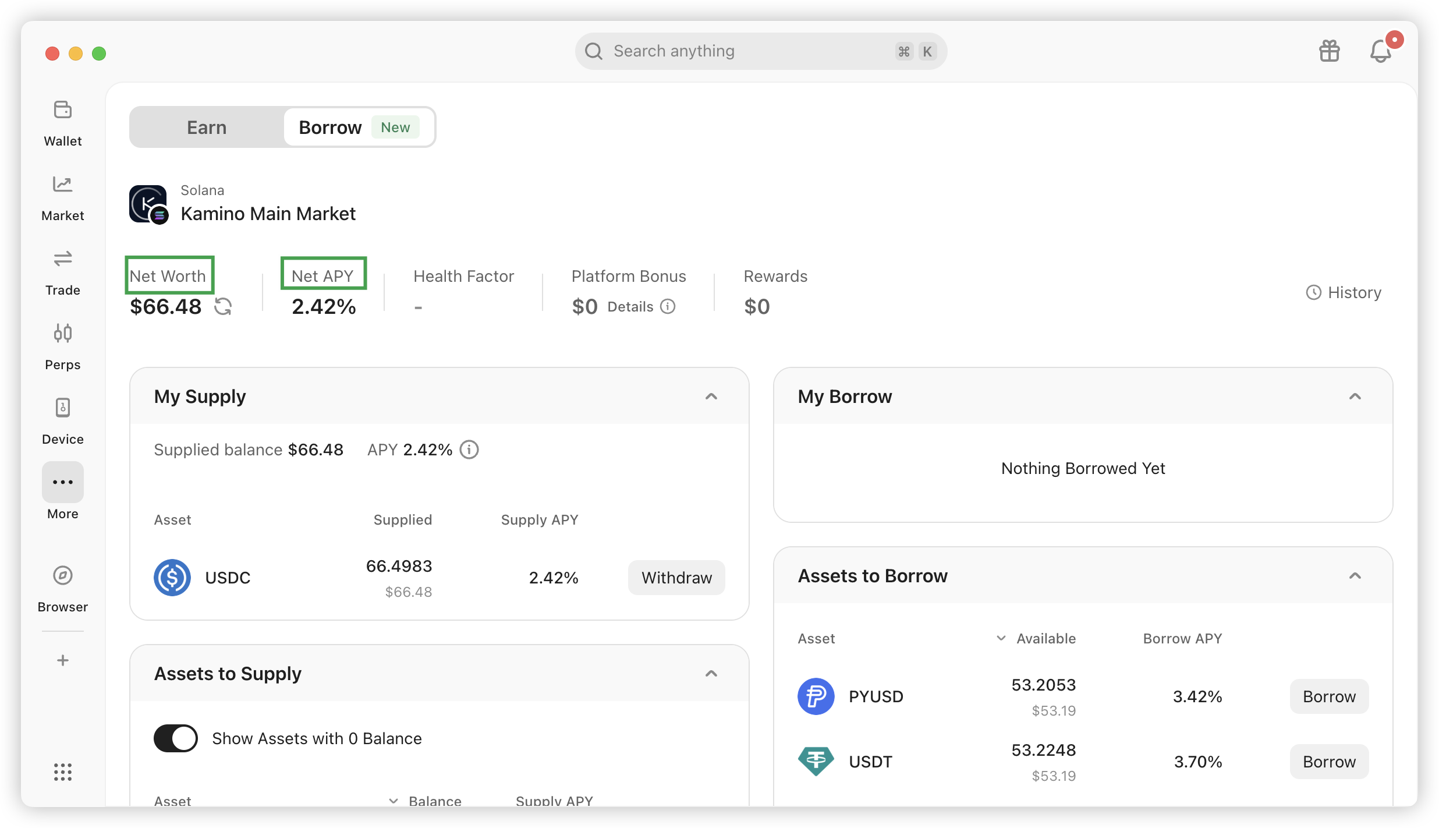Open the notifications bell icon

(1381, 51)
